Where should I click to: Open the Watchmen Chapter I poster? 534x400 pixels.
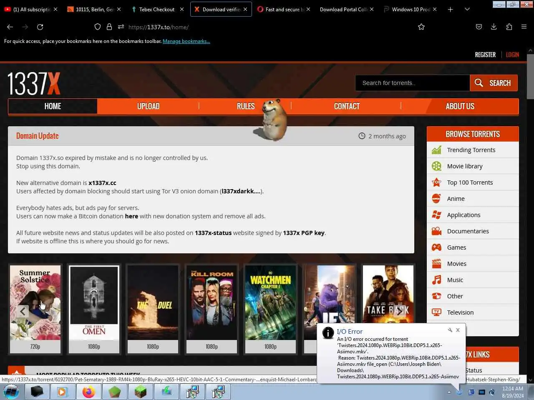[x=270, y=309]
